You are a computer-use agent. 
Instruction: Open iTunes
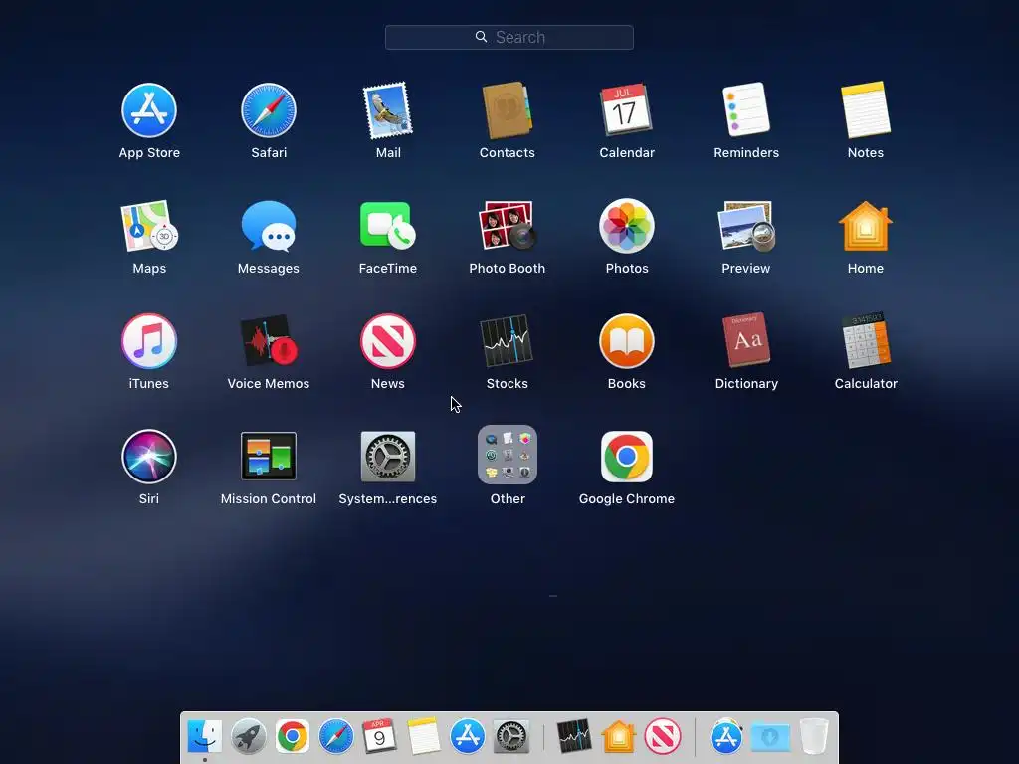point(149,341)
